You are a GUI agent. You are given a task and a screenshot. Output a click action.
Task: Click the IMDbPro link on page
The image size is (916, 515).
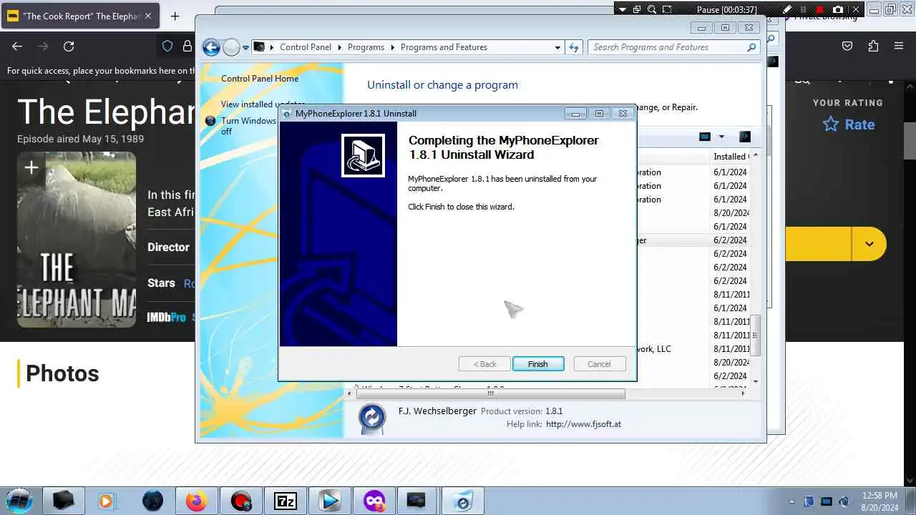[167, 317]
